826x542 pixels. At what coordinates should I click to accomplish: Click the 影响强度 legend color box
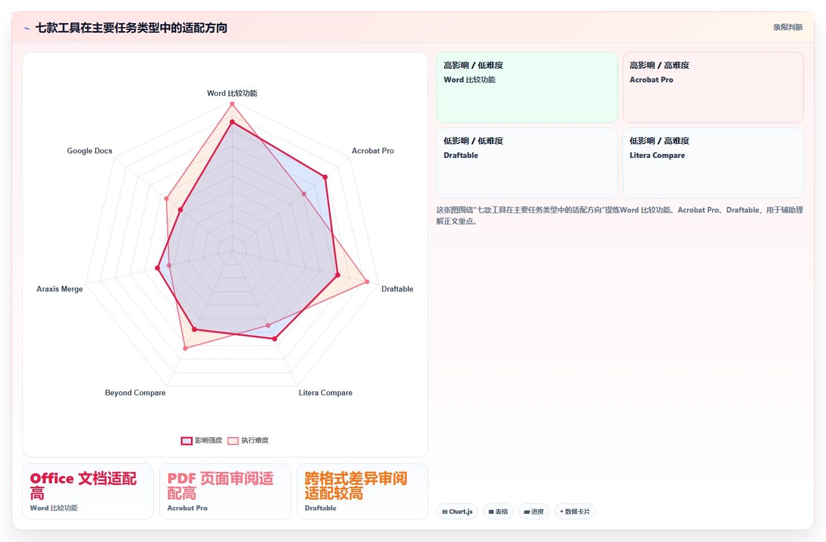tap(186, 440)
